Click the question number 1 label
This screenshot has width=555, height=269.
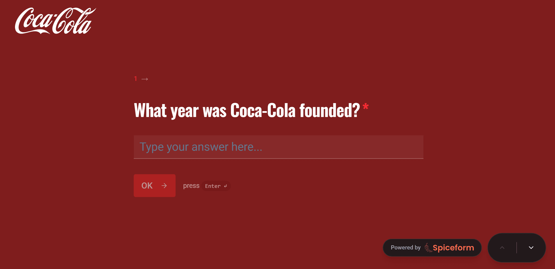pyautogui.click(x=136, y=79)
